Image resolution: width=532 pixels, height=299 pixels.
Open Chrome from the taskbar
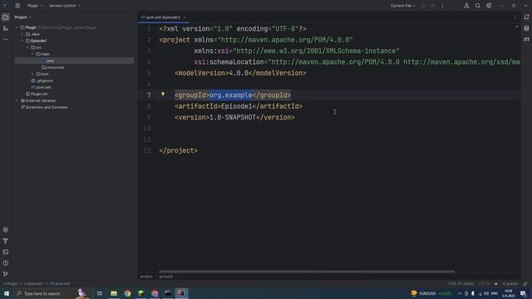[127, 293]
